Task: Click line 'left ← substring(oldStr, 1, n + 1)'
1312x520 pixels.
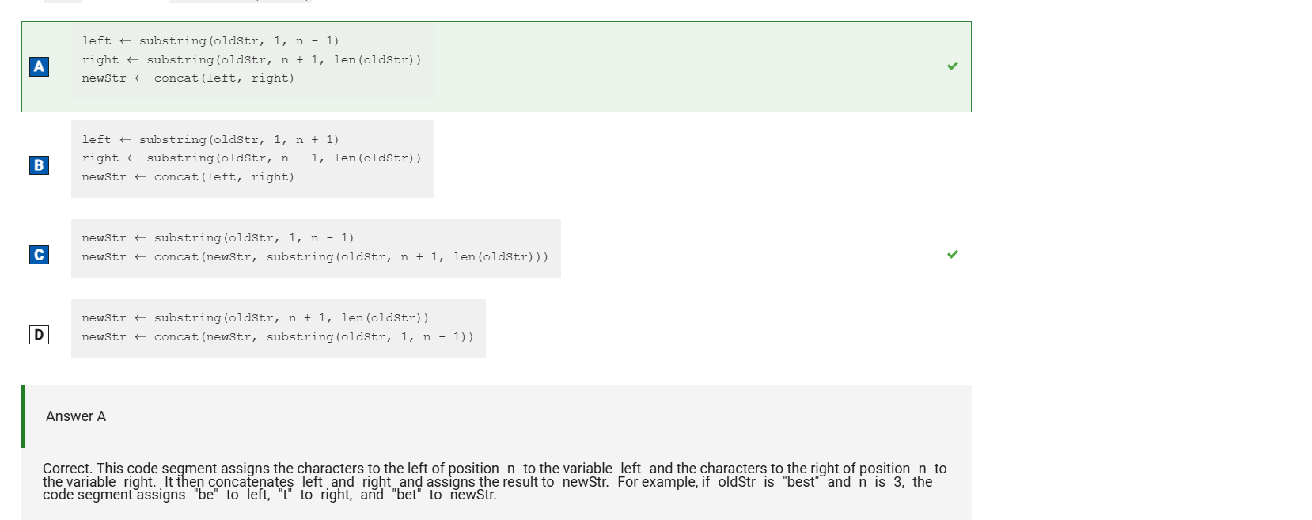Action: pos(210,139)
